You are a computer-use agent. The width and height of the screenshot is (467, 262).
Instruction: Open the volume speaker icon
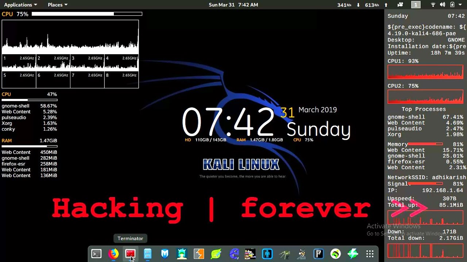coord(443,5)
